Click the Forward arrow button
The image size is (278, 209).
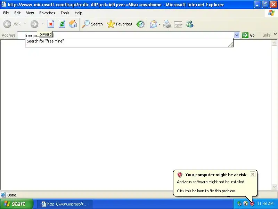click(34, 24)
